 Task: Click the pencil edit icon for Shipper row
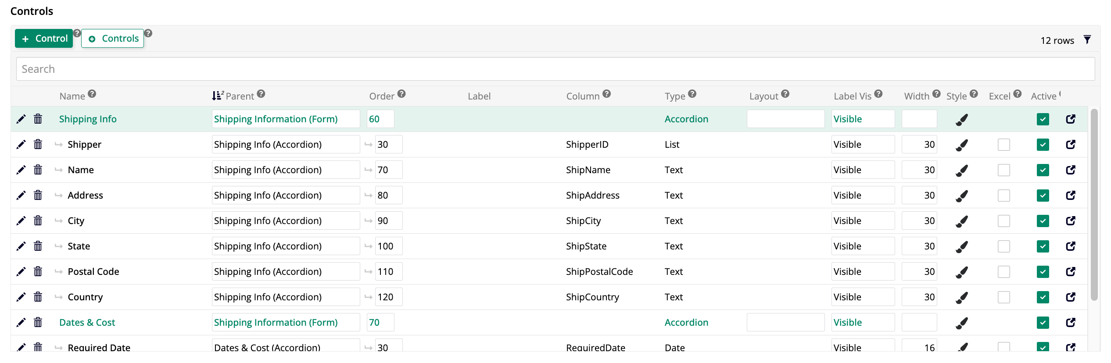21,145
